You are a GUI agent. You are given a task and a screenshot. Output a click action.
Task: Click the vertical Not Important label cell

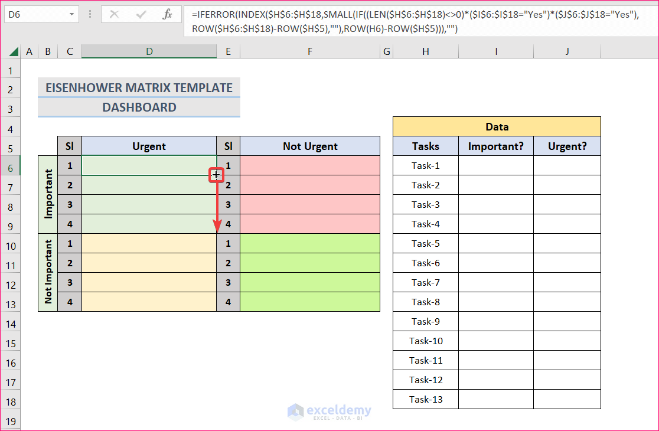48,272
